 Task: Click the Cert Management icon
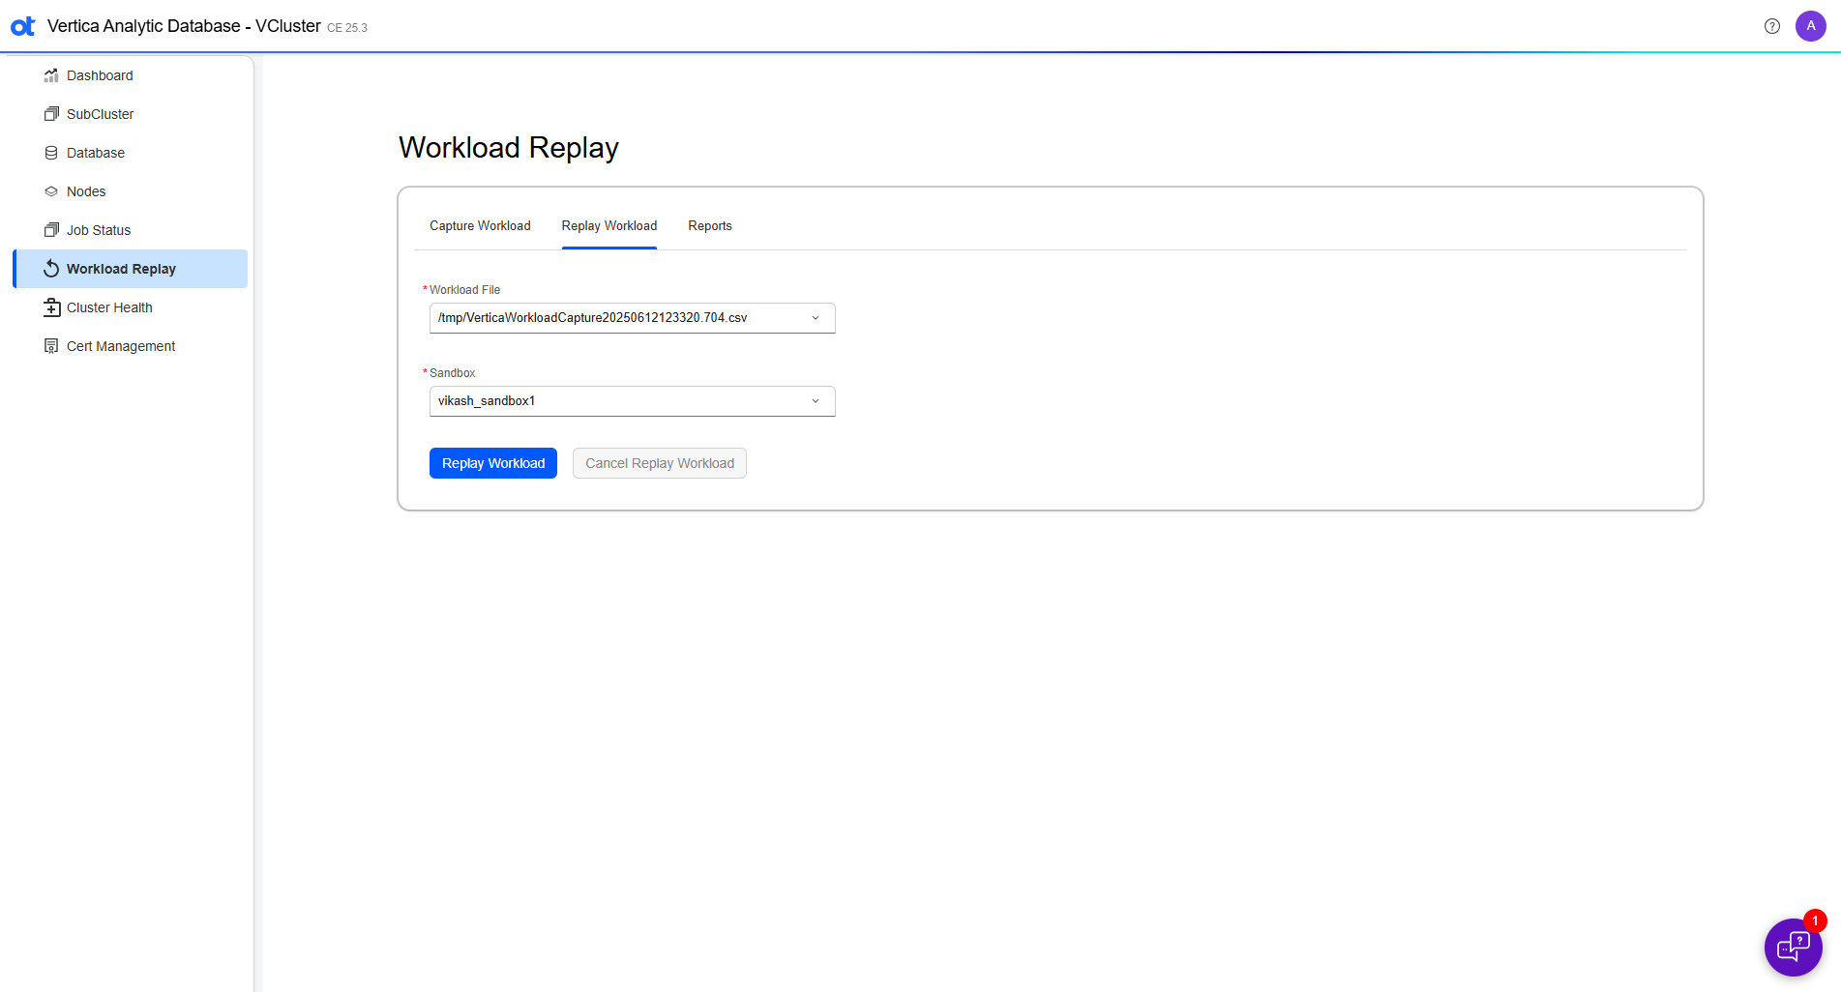pyautogui.click(x=51, y=346)
